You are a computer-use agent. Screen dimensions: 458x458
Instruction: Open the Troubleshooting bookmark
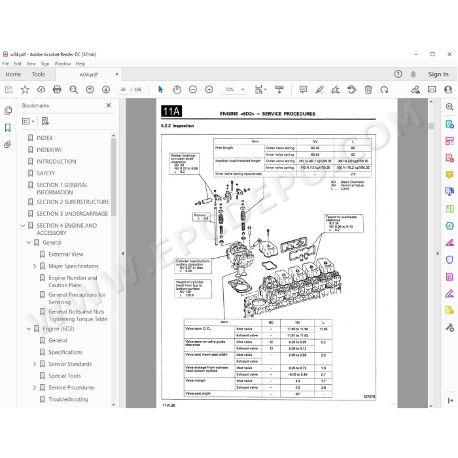coord(68,399)
